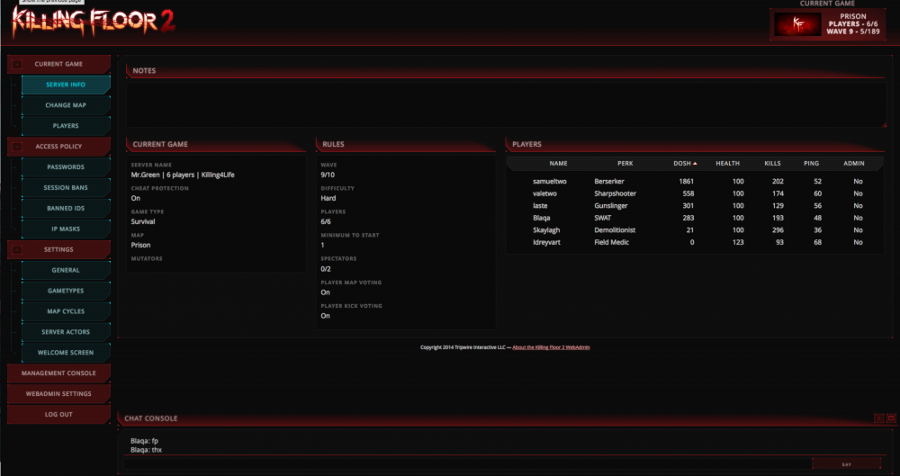Pop out the chat console window icon

click(x=890, y=418)
